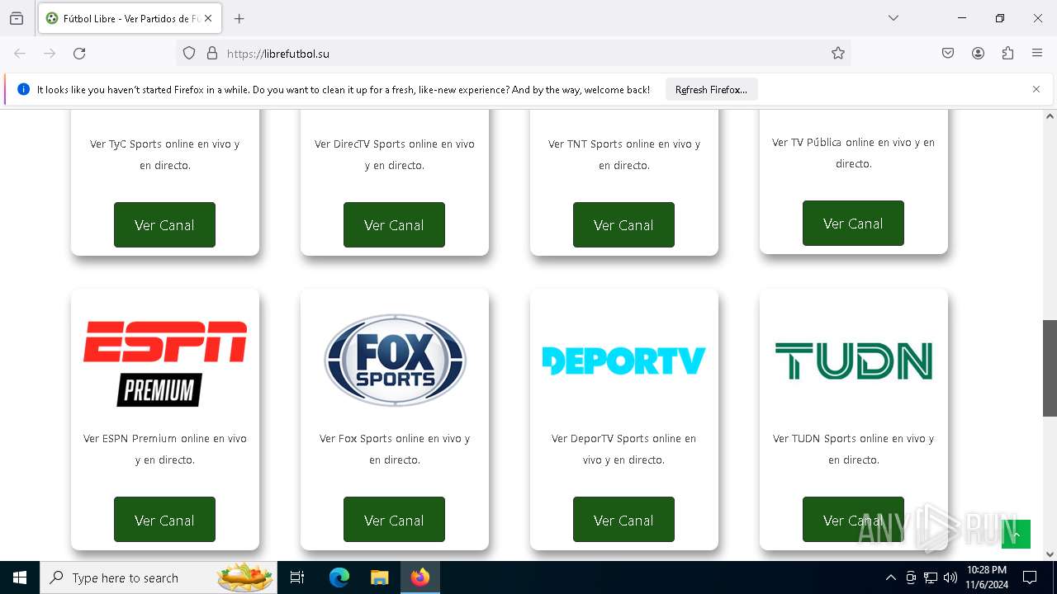Image resolution: width=1057 pixels, height=594 pixels.
Task: Click scrollbar up arrow
Action: click(1050, 116)
